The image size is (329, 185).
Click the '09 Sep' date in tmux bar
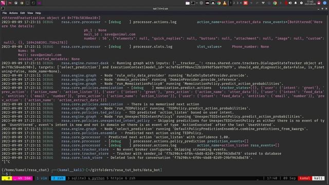[x=289, y=178]
